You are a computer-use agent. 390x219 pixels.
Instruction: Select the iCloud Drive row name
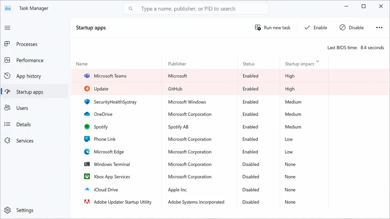click(106, 190)
